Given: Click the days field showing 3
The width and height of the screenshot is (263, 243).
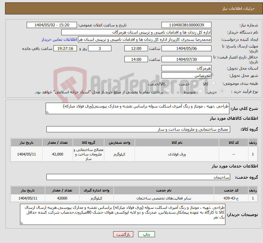Looking at the screenshot, I should tap(100, 48).
